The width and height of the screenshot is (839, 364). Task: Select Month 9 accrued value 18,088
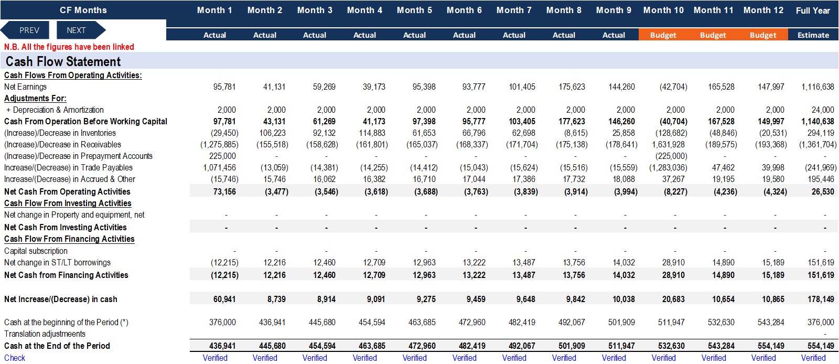623,179
